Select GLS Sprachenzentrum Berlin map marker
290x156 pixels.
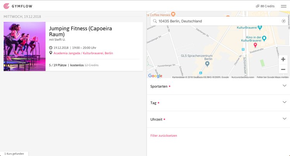click(x=207, y=63)
